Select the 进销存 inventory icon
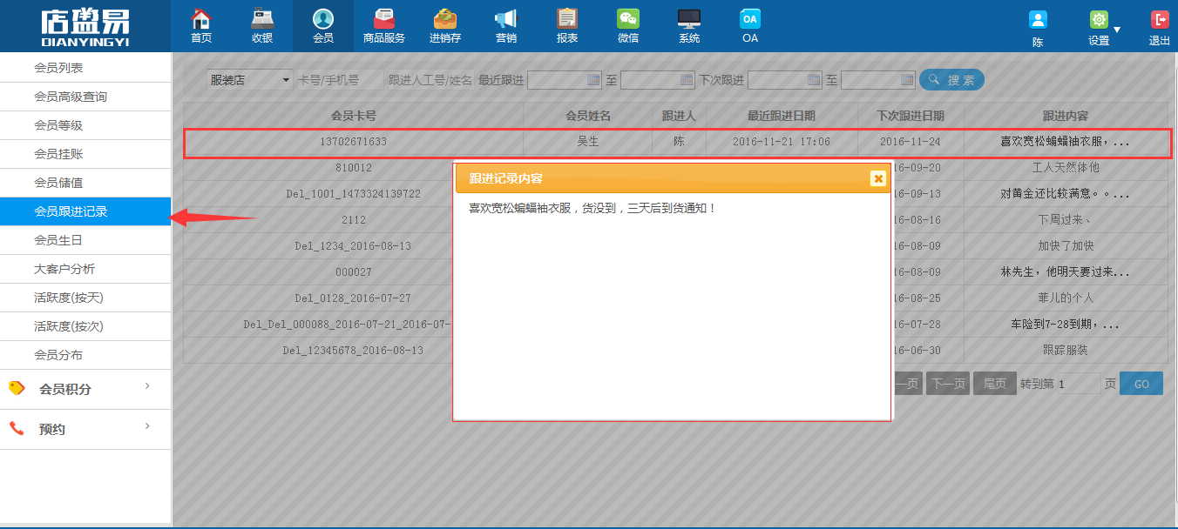This screenshot has width=1178, height=529. [445, 26]
